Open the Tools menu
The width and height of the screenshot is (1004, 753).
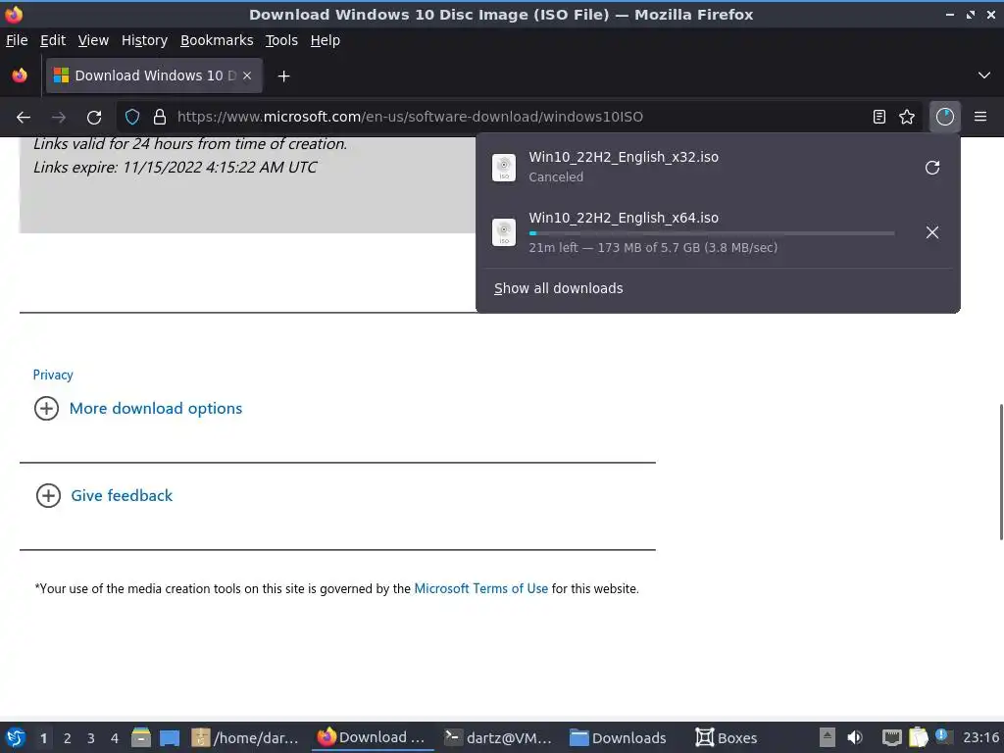(x=281, y=40)
